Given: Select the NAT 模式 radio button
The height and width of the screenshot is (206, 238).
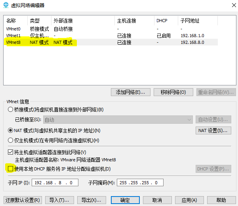Looking at the screenshot, I should click(10, 130).
